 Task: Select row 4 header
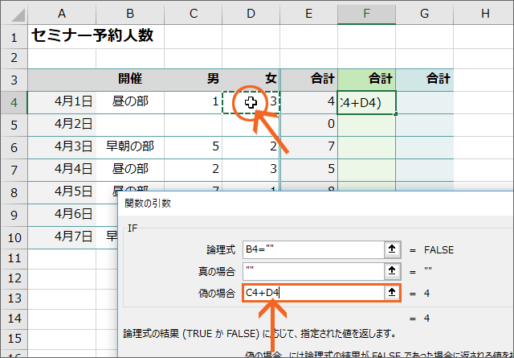[x=14, y=102]
